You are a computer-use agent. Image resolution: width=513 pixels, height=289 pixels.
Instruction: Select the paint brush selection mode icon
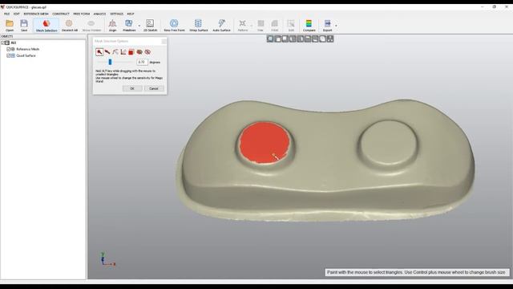click(99, 51)
